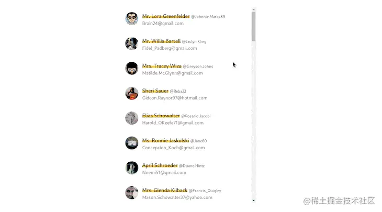382x212 pixels.
Task: Click the vertical scrollbar thumb
Action: (x=254, y=27)
